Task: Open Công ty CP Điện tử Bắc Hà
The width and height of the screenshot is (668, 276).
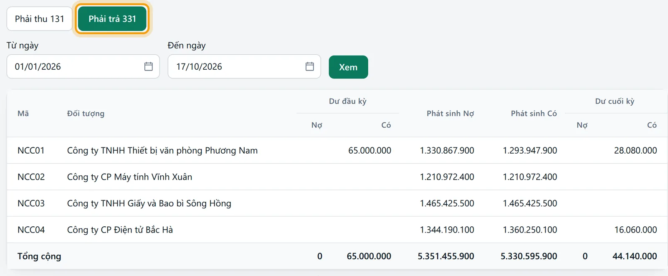Action: [120, 230]
